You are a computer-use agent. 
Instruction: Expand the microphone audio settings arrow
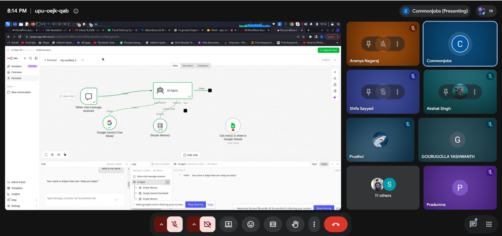pos(161,224)
